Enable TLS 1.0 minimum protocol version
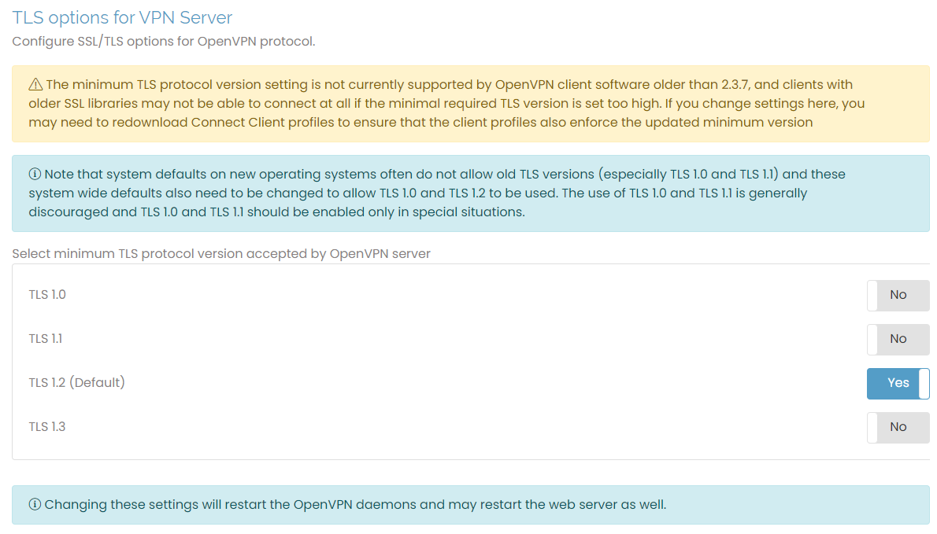Image resolution: width=937 pixels, height=534 pixels. coord(898,295)
